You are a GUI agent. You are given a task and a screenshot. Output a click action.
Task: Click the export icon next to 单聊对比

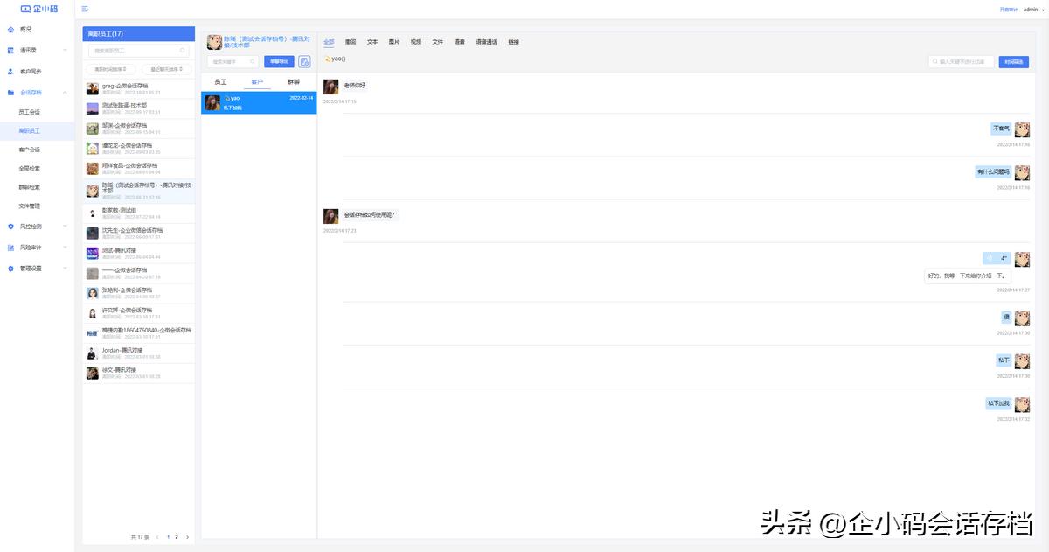(304, 61)
